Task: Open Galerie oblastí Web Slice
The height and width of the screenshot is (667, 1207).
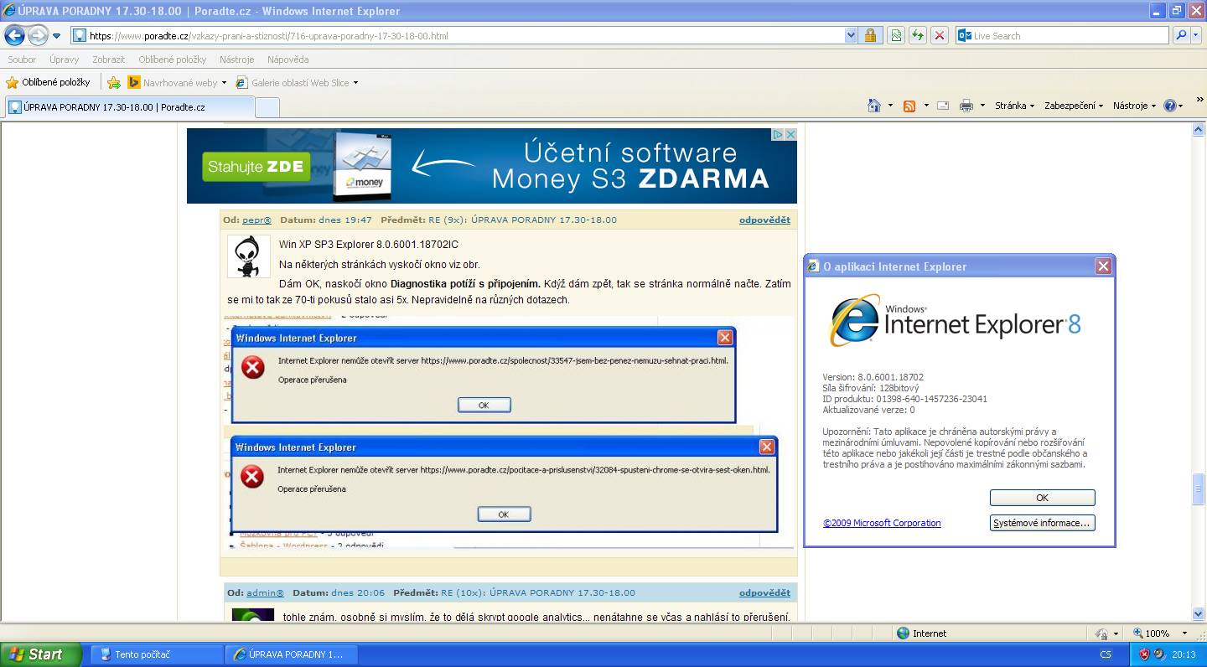Action: (x=298, y=82)
